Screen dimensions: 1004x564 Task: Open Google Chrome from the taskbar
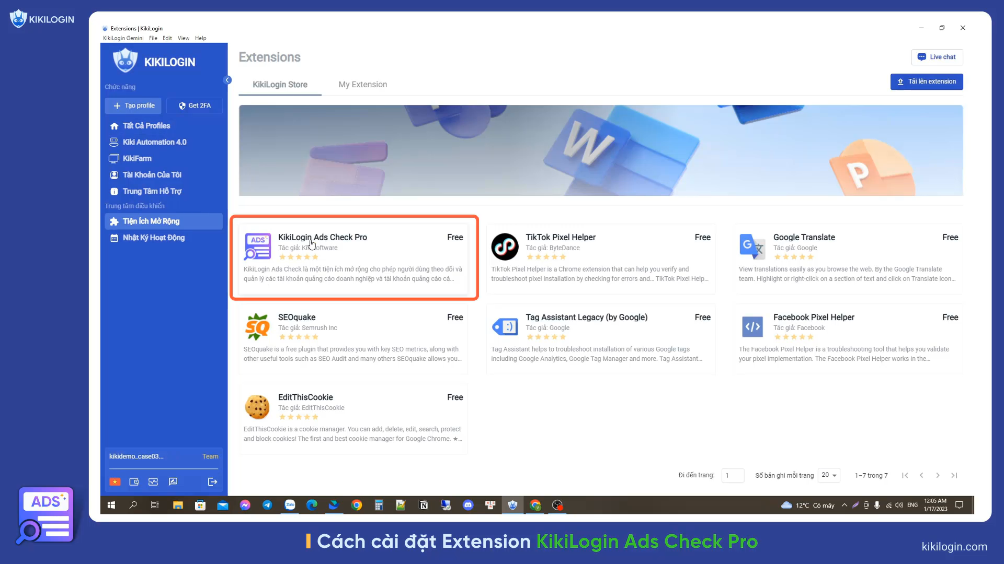tap(357, 505)
